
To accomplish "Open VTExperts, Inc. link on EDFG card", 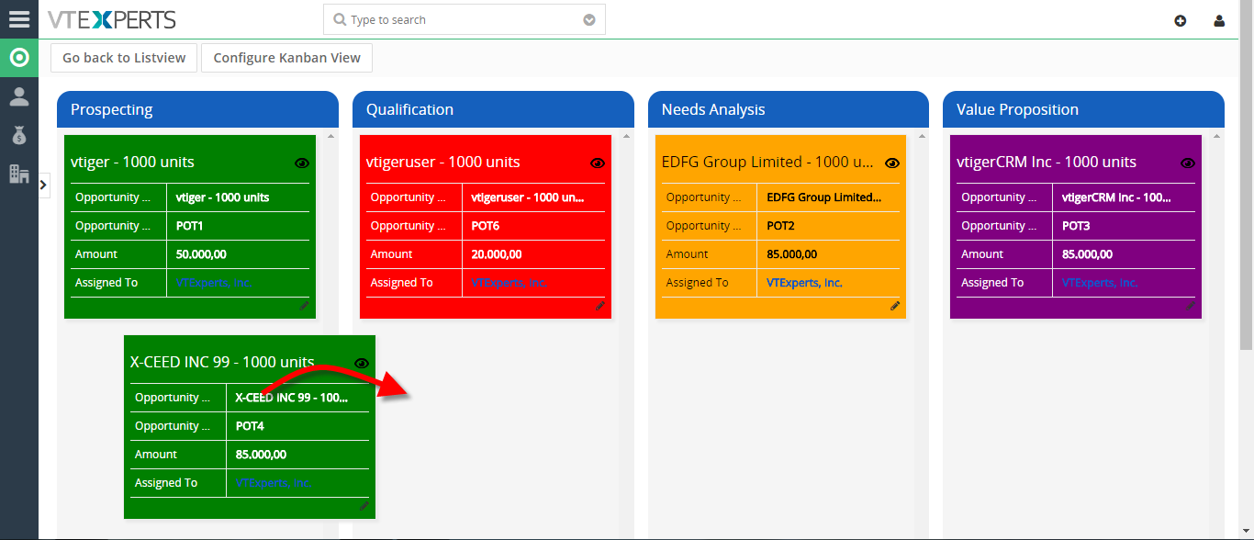I will pyautogui.click(x=804, y=283).
